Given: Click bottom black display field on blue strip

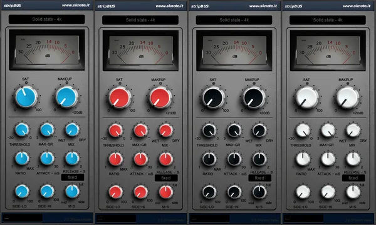Looking at the screenshot, I should 23,218.
